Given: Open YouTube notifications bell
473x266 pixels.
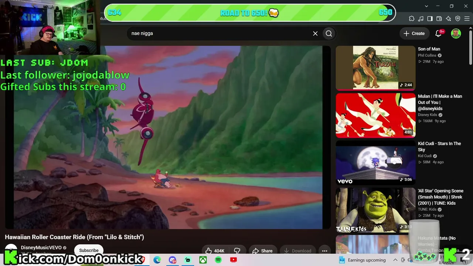Looking at the screenshot, I should tap(439, 33).
